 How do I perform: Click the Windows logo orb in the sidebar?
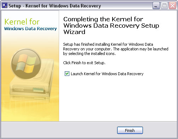[26, 64]
